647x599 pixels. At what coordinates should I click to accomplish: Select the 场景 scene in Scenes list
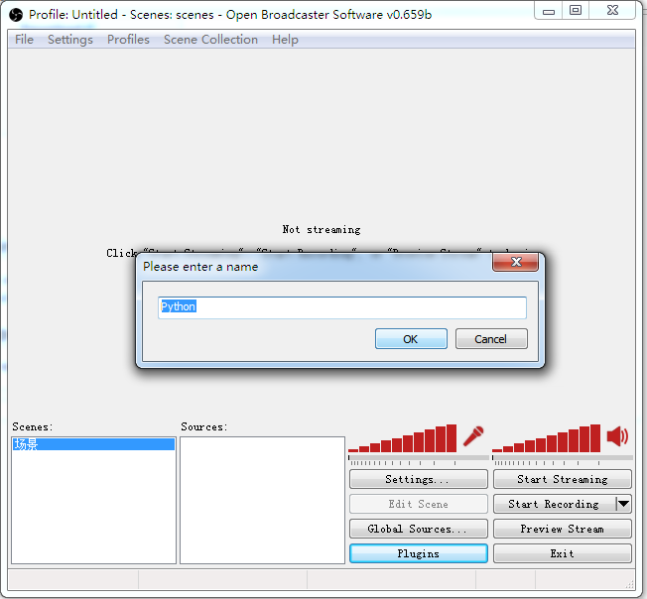coord(93,444)
